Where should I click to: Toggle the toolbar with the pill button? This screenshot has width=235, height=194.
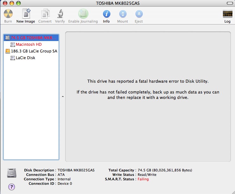230,3
